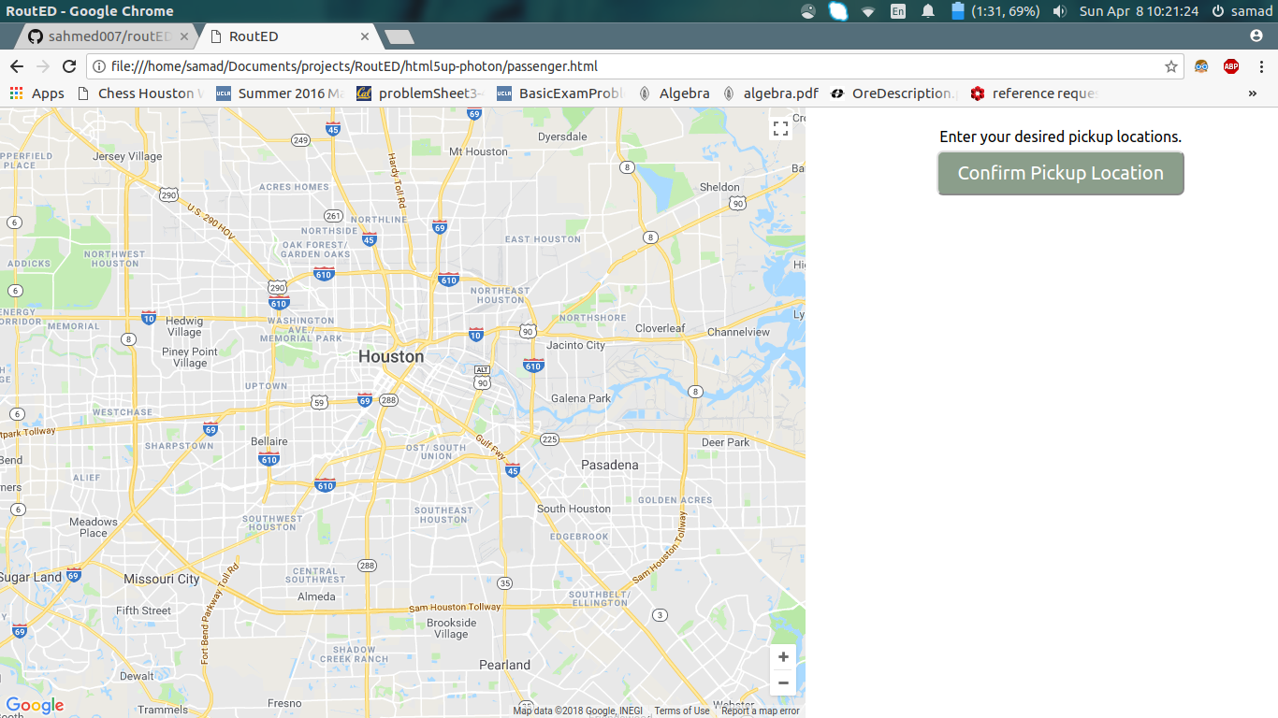Close the sahmed007/routED tab
The height and width of the screenshot is (718, 1278).
(x=184, y=37)
